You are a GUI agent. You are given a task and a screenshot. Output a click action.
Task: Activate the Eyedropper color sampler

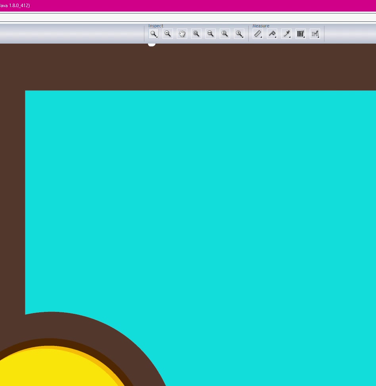286,34
